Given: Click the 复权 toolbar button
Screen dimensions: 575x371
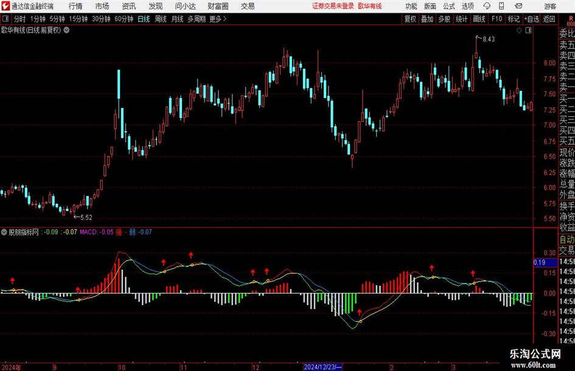Looking at the screenshot, I should pos(410,19).
